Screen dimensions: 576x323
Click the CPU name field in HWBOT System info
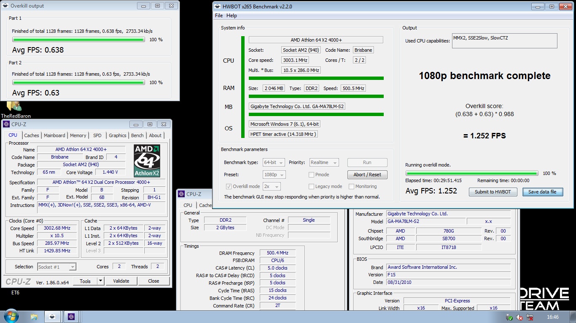click(316, 40)
